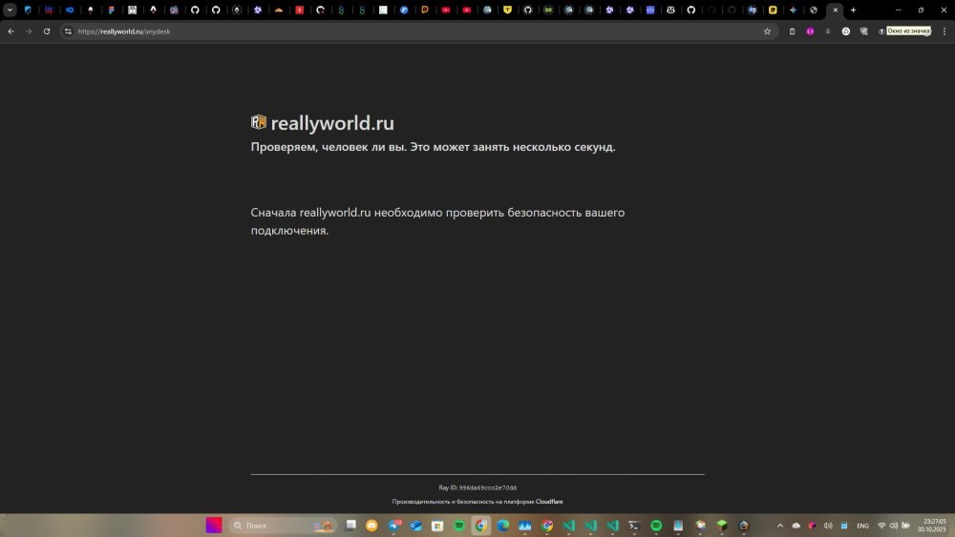Click the reallyworld.ru site logo icon
Viewport: 955px width, 537px height.
click(x=258, y=122)
